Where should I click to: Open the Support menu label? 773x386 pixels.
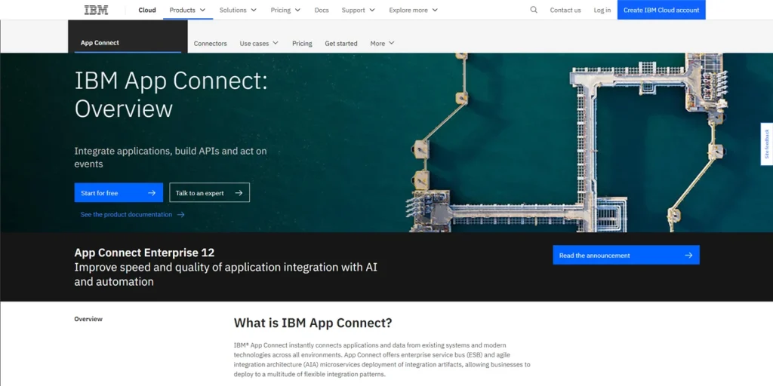tap(353, 10)
